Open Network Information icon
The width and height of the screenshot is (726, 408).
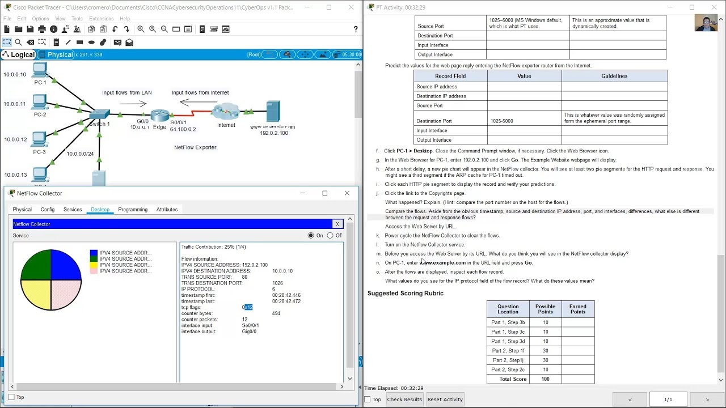(53, 29)
